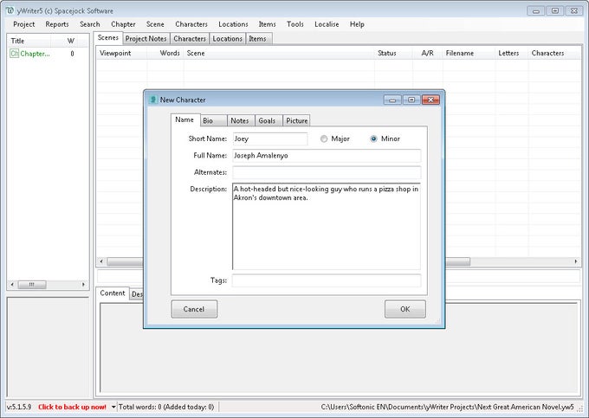Open the Localise menu

[327, 24]
